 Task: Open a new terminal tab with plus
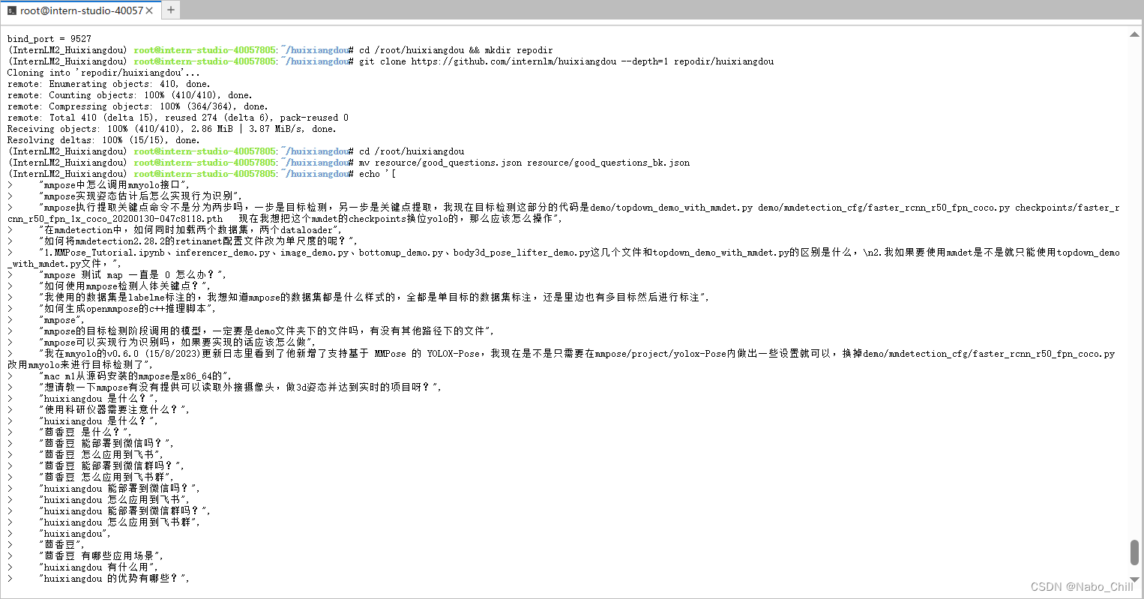pyautogui.click(x=171, y=10)
